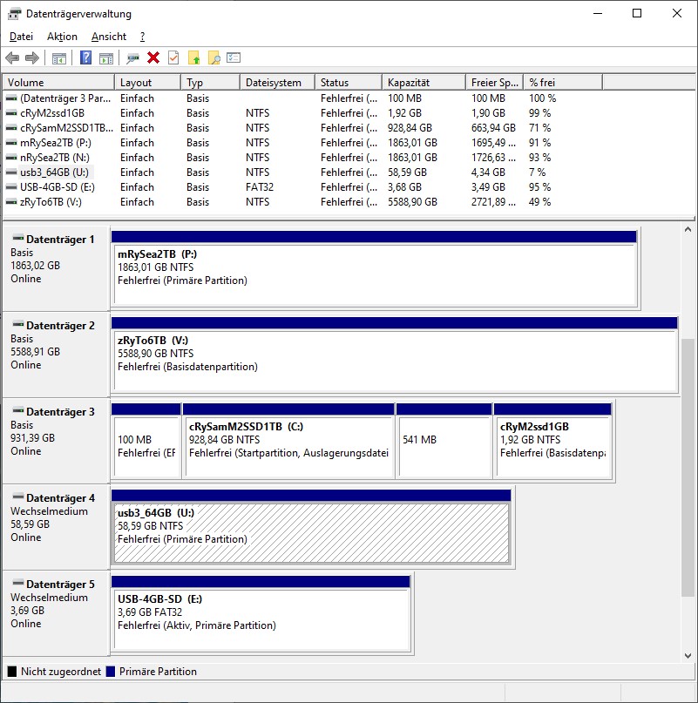Click Datenträger 4 Wechselmedium label panel
This screenshot has width=698, height=703.
(56, 526)
